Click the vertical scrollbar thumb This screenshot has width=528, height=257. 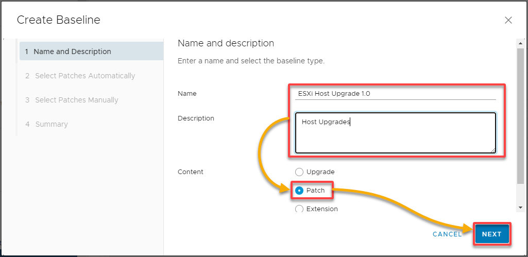(x=521, y=116)
